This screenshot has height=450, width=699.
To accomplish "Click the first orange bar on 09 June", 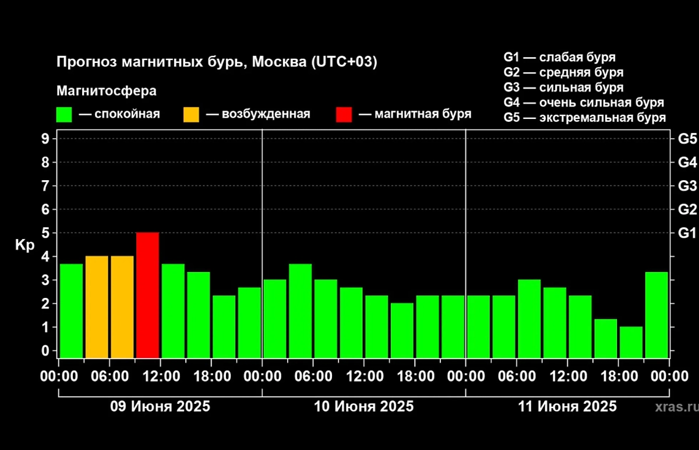I will click(97, 306).
